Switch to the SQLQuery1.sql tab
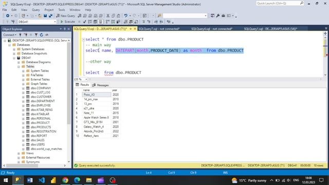329x185 pixels. click(270, 29)
